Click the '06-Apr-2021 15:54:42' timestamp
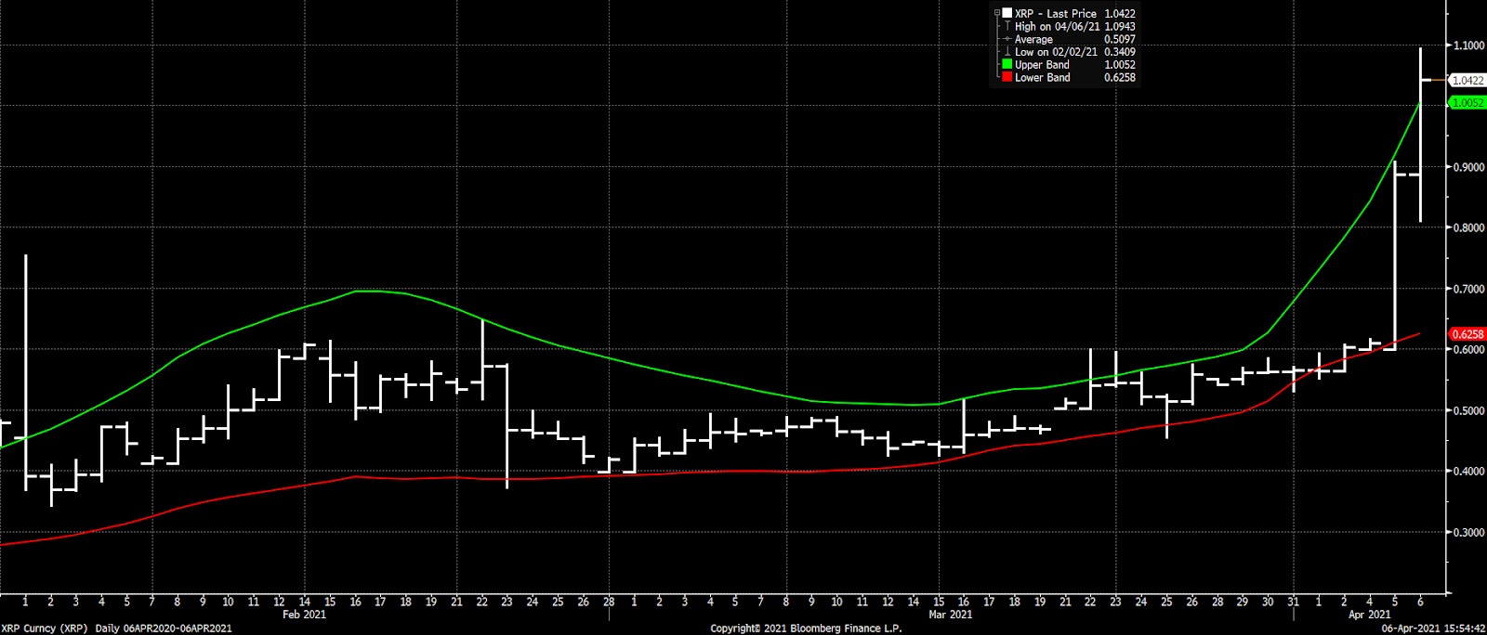This screenshot has width=1487, height=635. click(x=1433, y=629)
